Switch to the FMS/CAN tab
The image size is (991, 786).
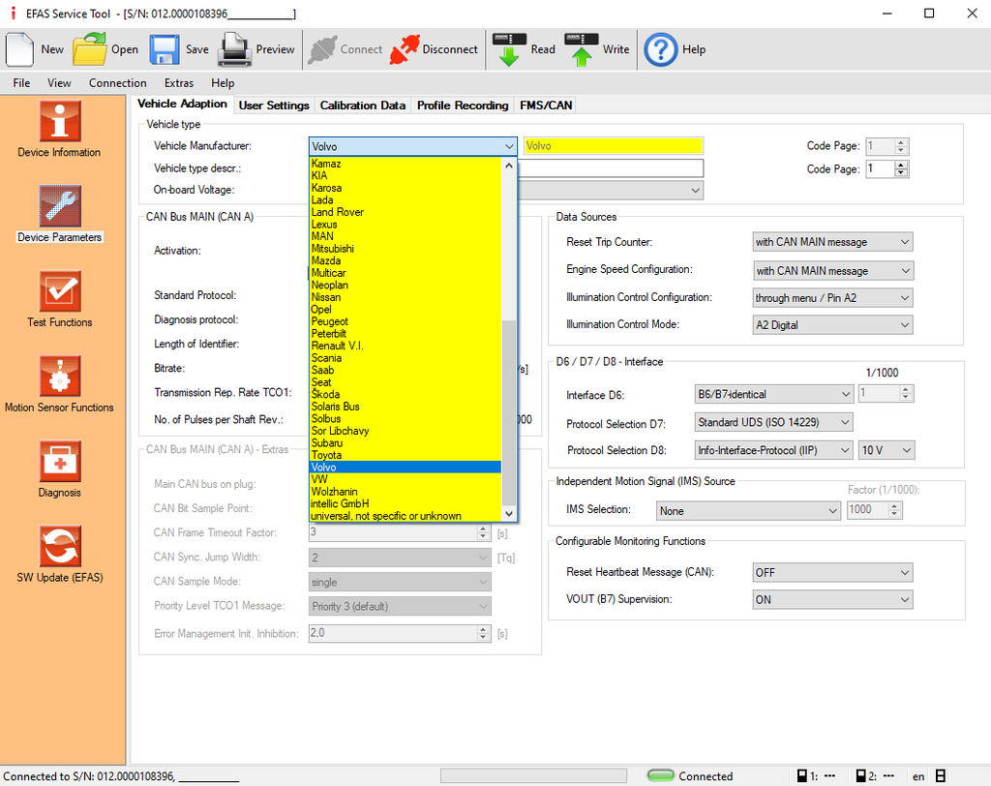tap(546, 106)
